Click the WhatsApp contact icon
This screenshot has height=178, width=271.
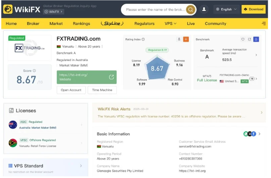[x=246, y=134]
